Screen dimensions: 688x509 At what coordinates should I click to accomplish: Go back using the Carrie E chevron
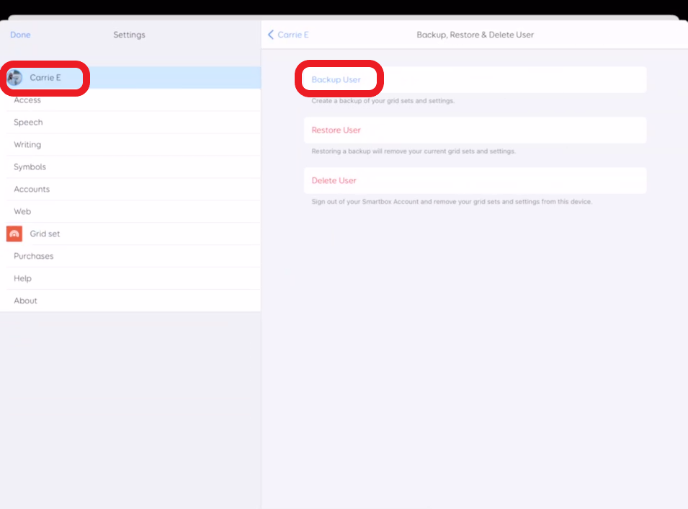[271, 35]
